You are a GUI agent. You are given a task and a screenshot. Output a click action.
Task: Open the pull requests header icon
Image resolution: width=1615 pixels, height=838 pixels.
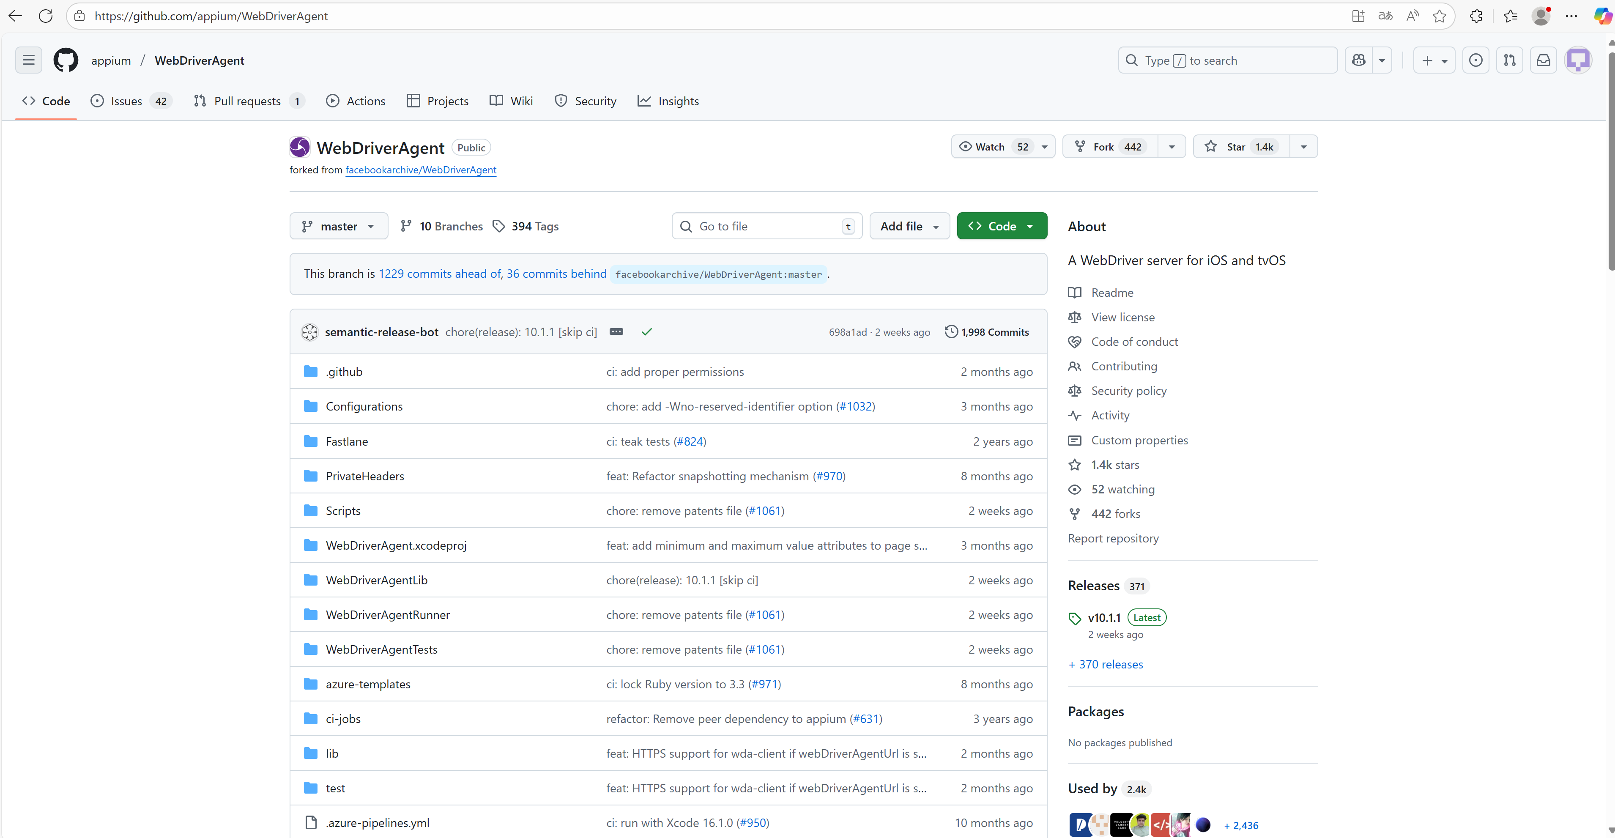point(1509,60)
